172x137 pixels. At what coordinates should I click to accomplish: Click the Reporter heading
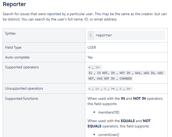[14, 4]
